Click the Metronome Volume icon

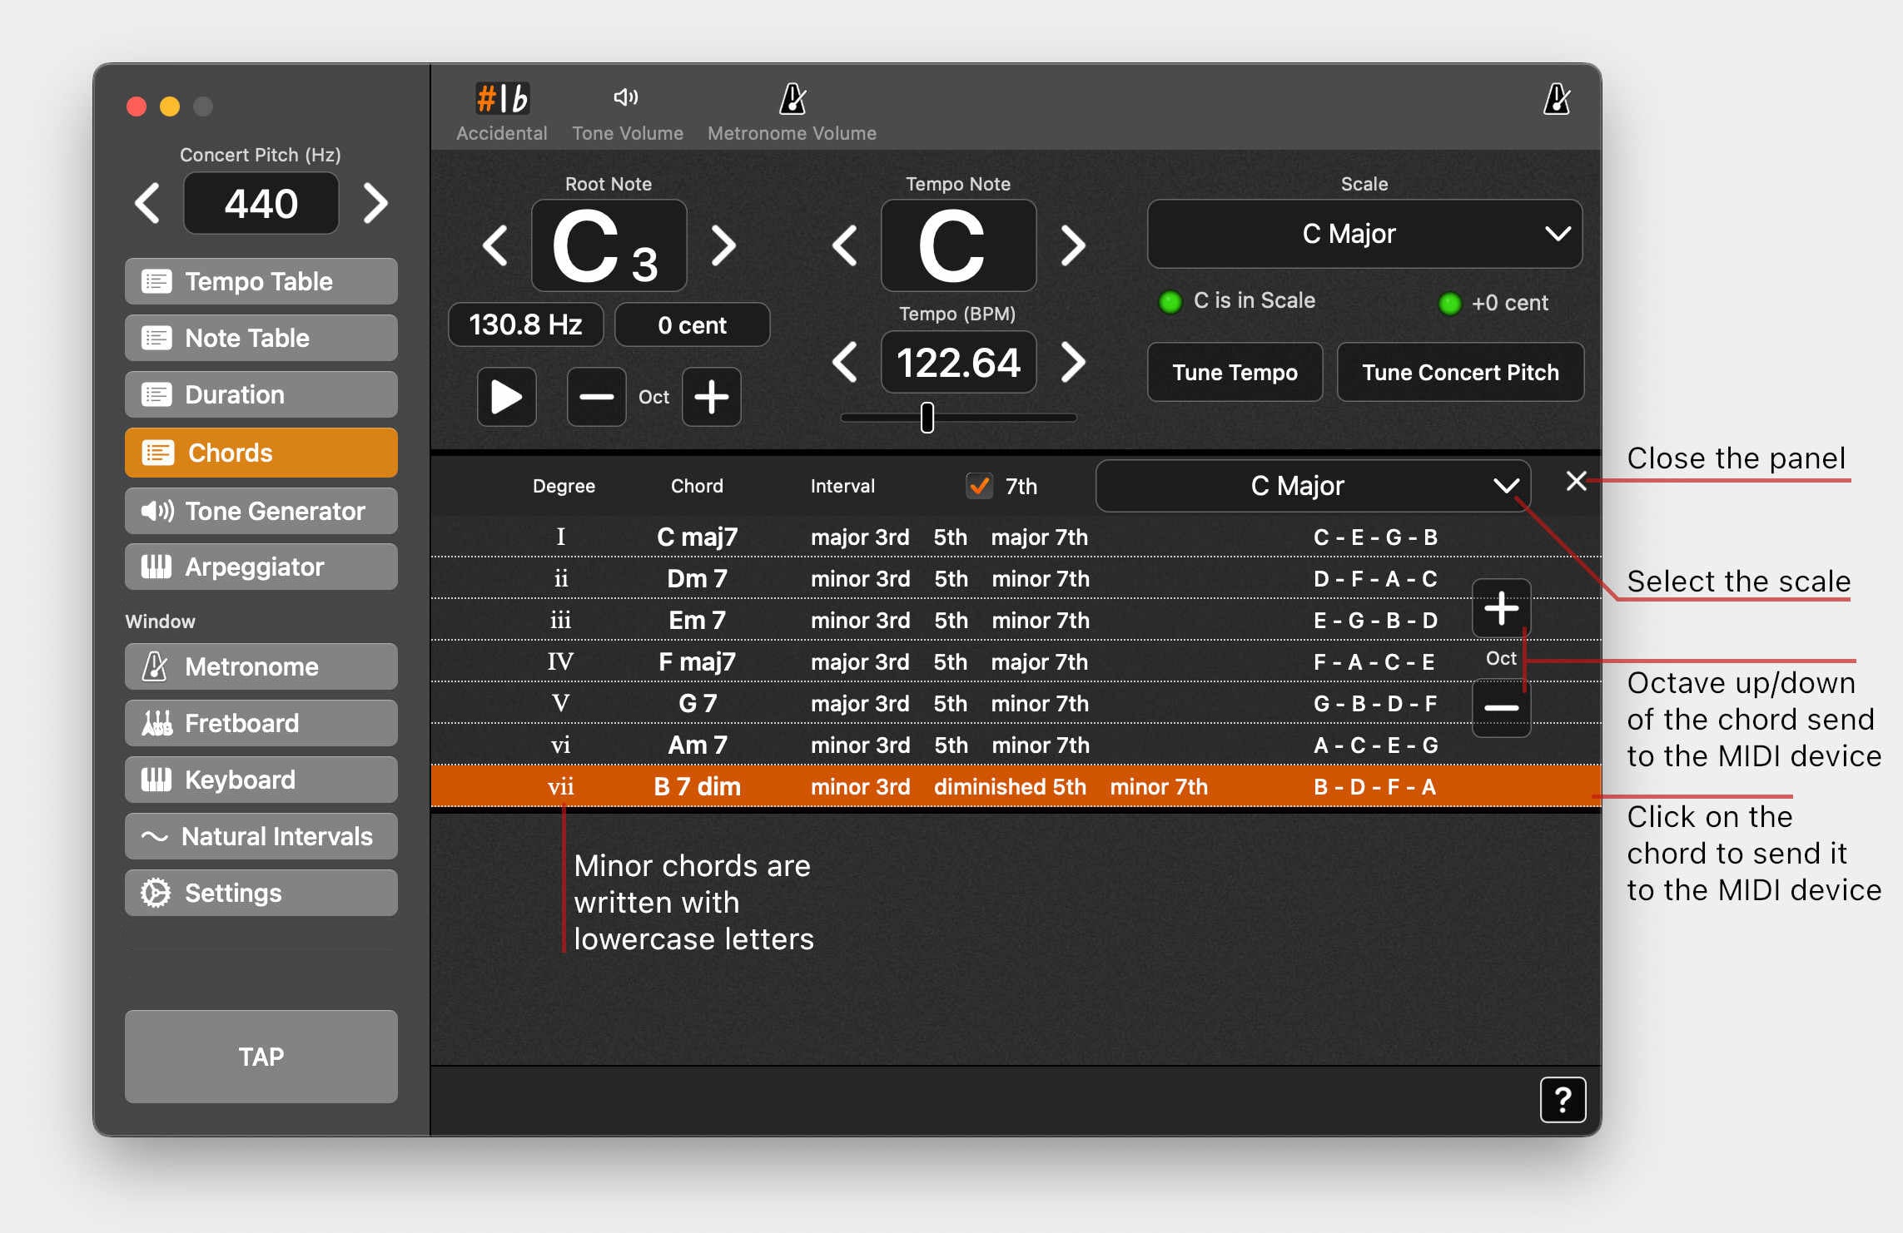coord(792,99)
